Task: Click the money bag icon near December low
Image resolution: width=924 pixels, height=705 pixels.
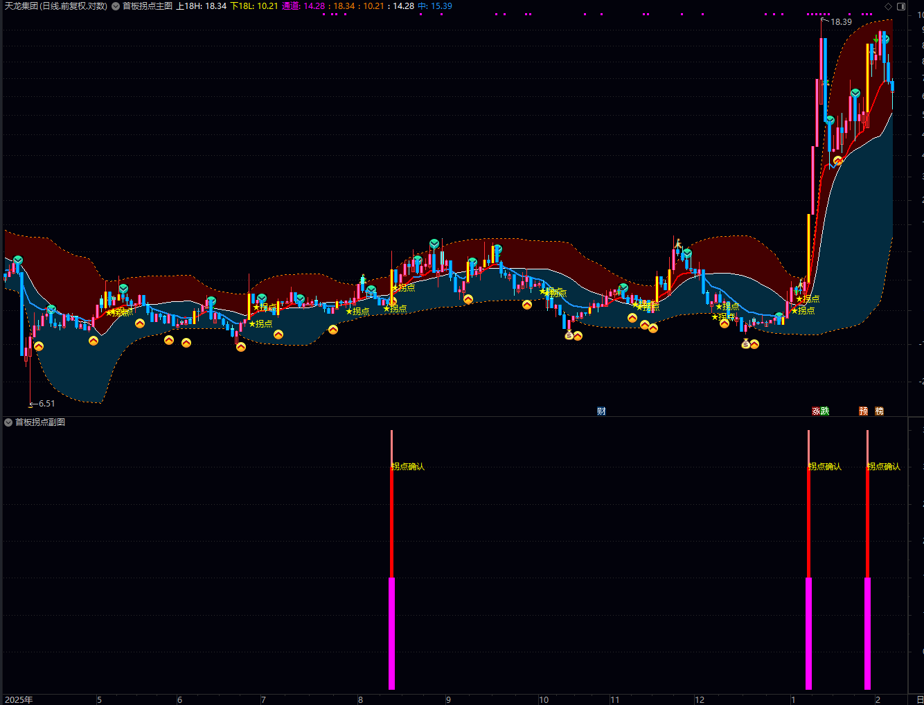Action: pyautogui.click(x=746, y=343)
